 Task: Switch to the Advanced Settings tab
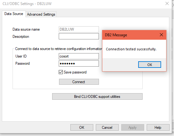coord(41,14)
